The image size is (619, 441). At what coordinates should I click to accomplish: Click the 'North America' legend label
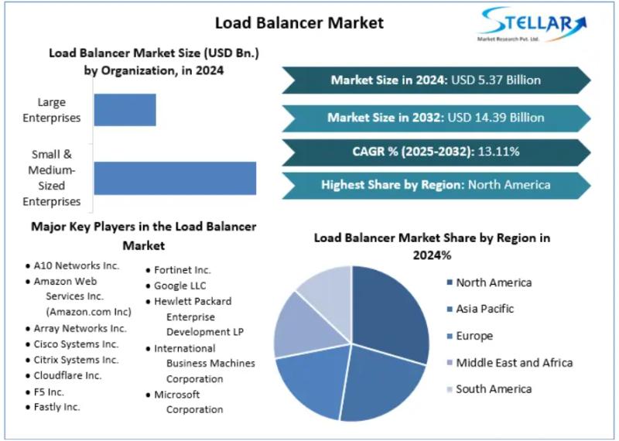tap(494, 282)
